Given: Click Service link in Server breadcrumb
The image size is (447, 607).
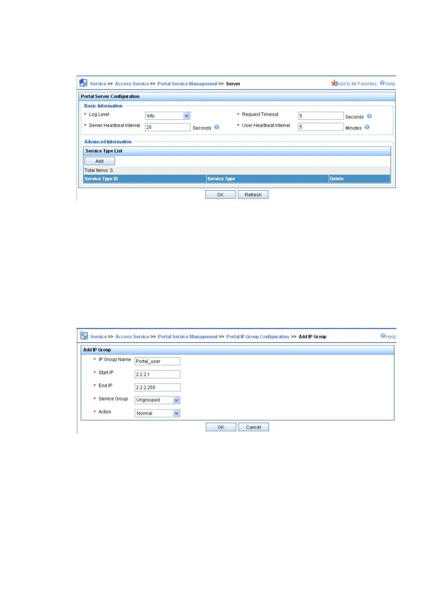Looking at the screenshot, I should click(x=98, y=84).
